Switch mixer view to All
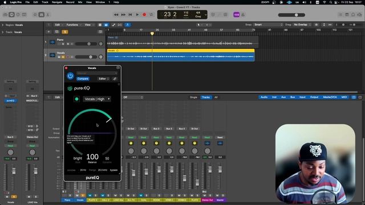The image size is (365, 205). (216, 97)
